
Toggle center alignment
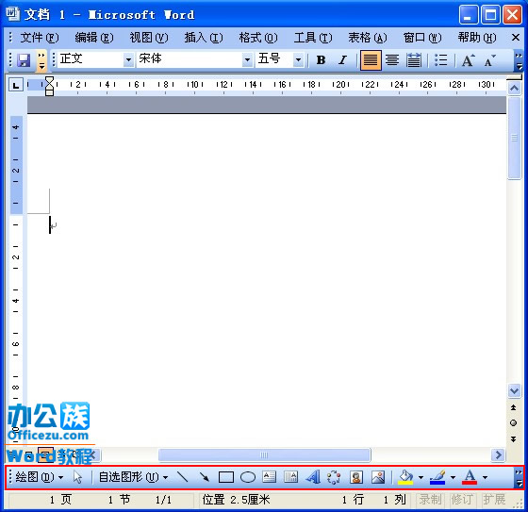392,60
